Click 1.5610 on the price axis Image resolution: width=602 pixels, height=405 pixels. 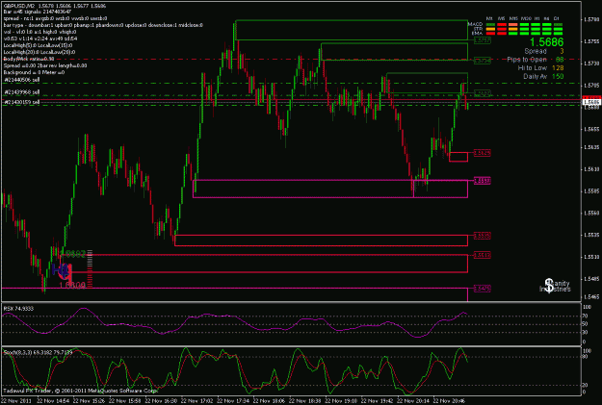(x=591, y=169)
